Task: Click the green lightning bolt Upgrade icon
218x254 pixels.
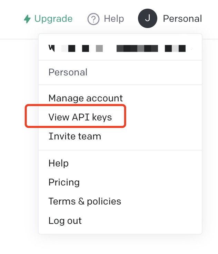Action: coord(27,19)
